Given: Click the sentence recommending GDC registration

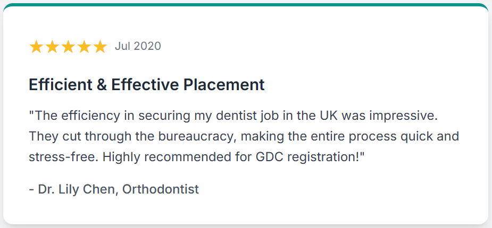Looking at the screenshot, I should tap(234, 157).
